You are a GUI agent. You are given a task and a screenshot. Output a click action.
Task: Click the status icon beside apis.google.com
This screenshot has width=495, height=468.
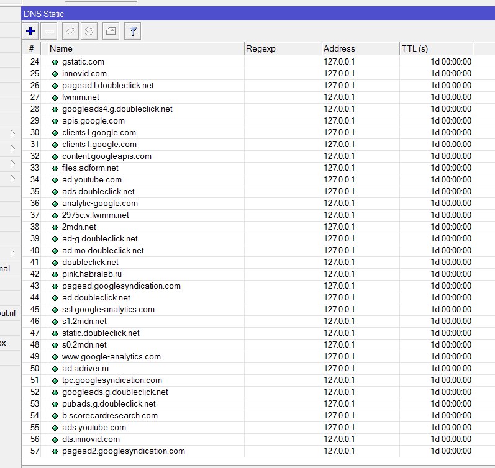pyautogui.click(x=55, y=121)
